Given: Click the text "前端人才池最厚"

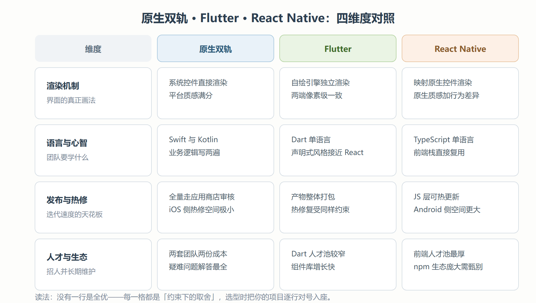Looking at the screenshot, I should coord(439,254).
